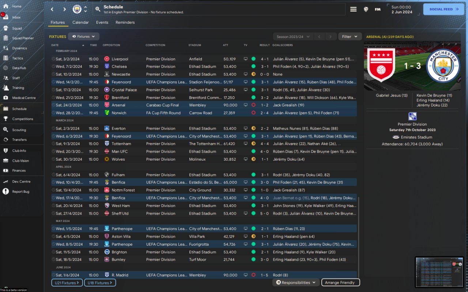Image resolution: width=468 pixels, height=292 pixels.
Task: Go back using the left arrow
Action: tap(52, 9)
